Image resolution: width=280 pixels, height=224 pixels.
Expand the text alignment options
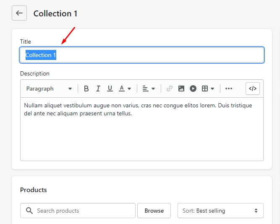coord(149,89)
